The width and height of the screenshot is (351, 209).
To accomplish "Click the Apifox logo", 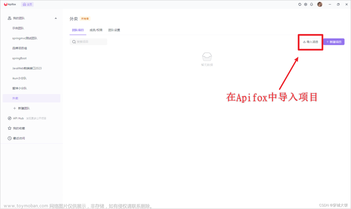I will pyautogui.click(x=10, y=4).
